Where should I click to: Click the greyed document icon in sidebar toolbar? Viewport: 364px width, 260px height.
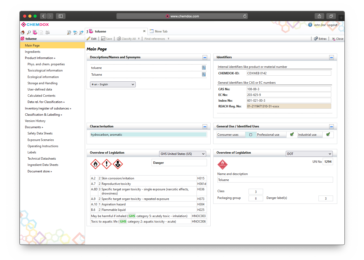[41, 32]
